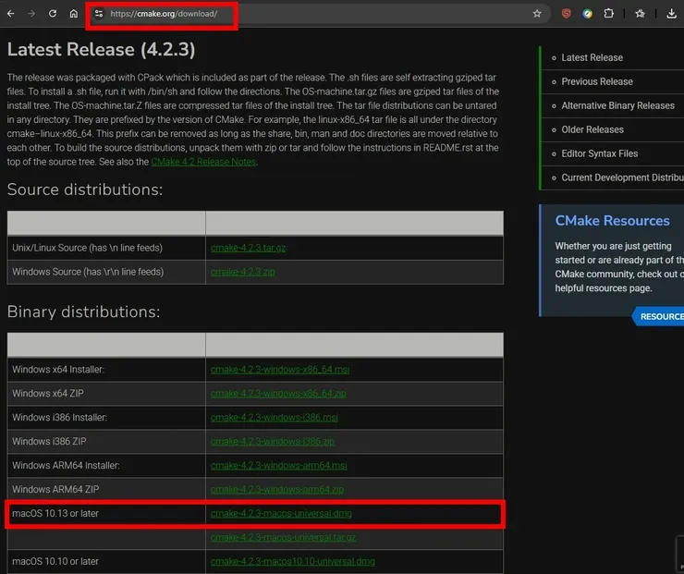Open the favorites star-list icon
Viewport: 684px width, 574px height.
[x=640, y=14]
